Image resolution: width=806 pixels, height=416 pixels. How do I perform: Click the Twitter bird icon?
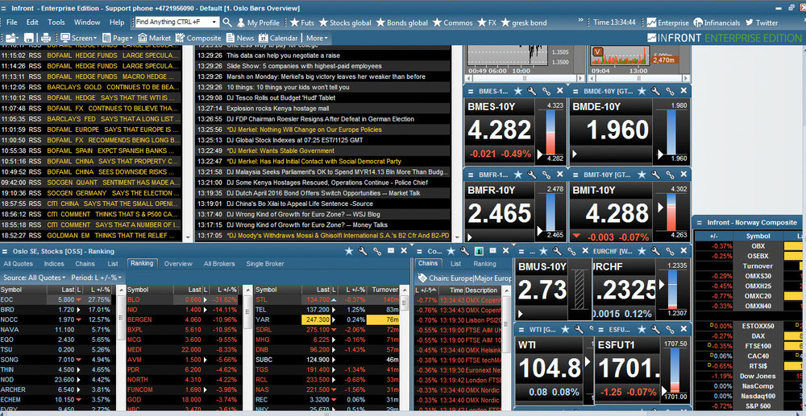(750, 23)
